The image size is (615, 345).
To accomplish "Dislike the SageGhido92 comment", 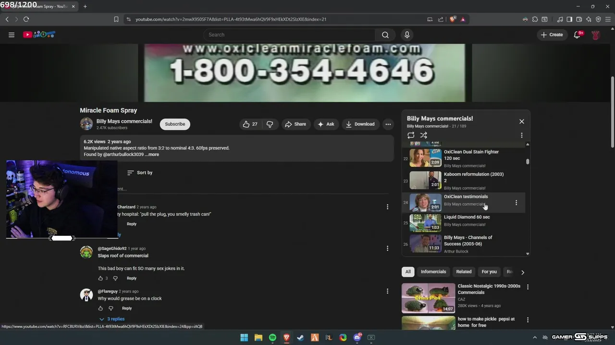I will pyautogui.click(x=115, y=278).
